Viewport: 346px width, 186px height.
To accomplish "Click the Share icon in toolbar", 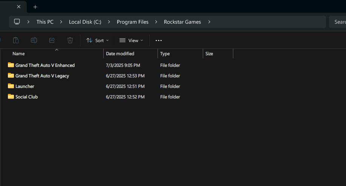I will [52, 40].
